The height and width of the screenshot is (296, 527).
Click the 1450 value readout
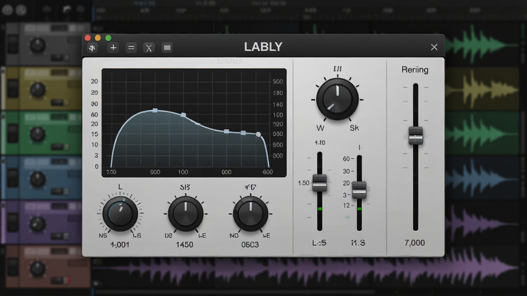pyautogui.click(x=185, y=245)
